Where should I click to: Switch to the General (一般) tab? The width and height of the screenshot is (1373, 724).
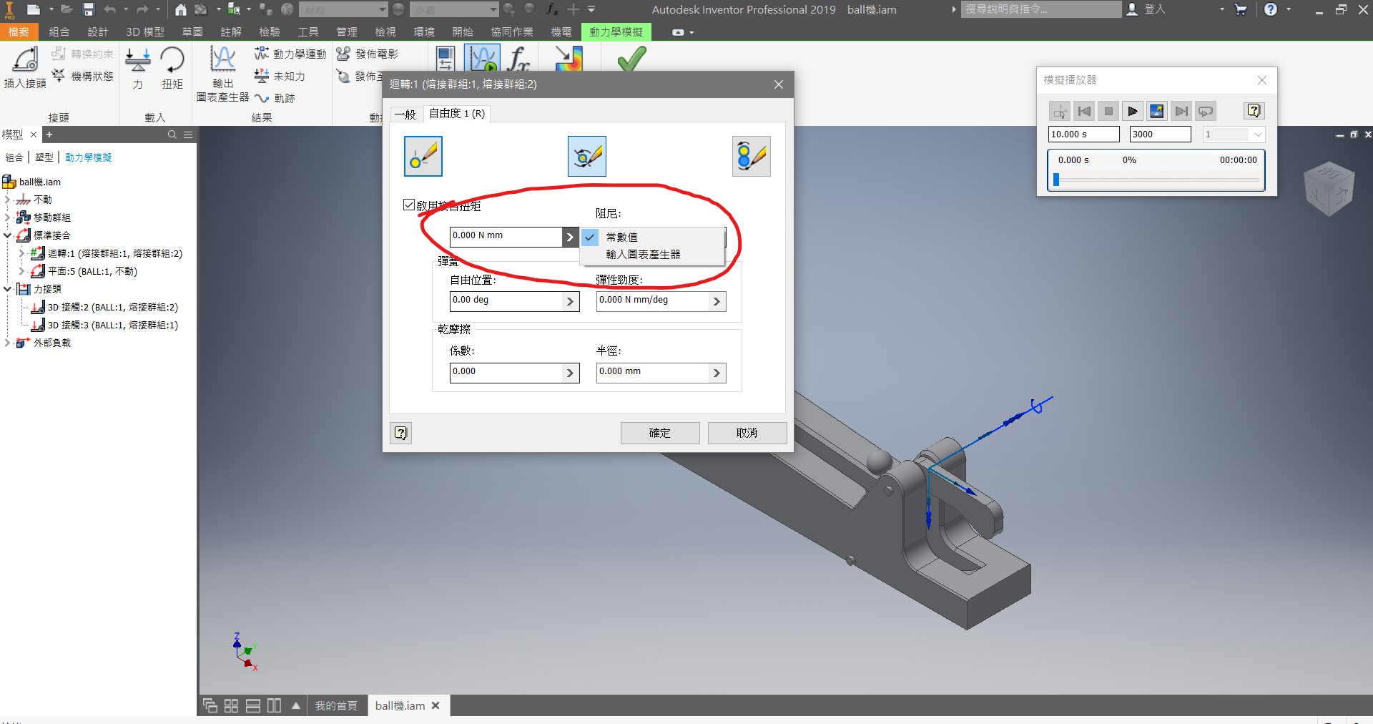click(405, 114)
